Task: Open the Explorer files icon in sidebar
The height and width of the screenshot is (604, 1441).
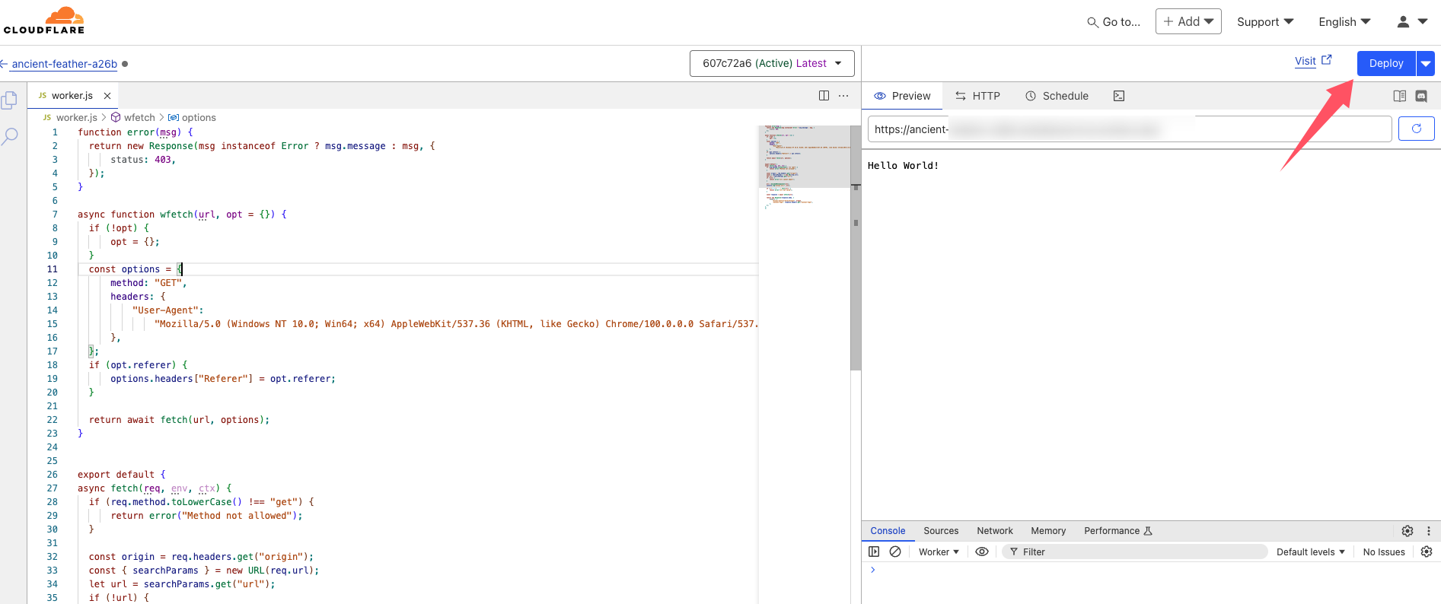Action: click(x=10, y=100)
